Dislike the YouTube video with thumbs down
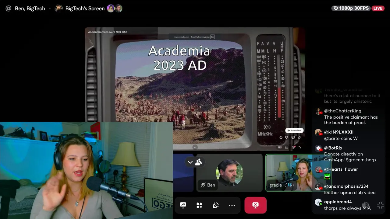 coord(287,137)
